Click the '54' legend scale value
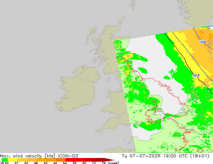Screen dimensions: 213x164 click(65, 163)
